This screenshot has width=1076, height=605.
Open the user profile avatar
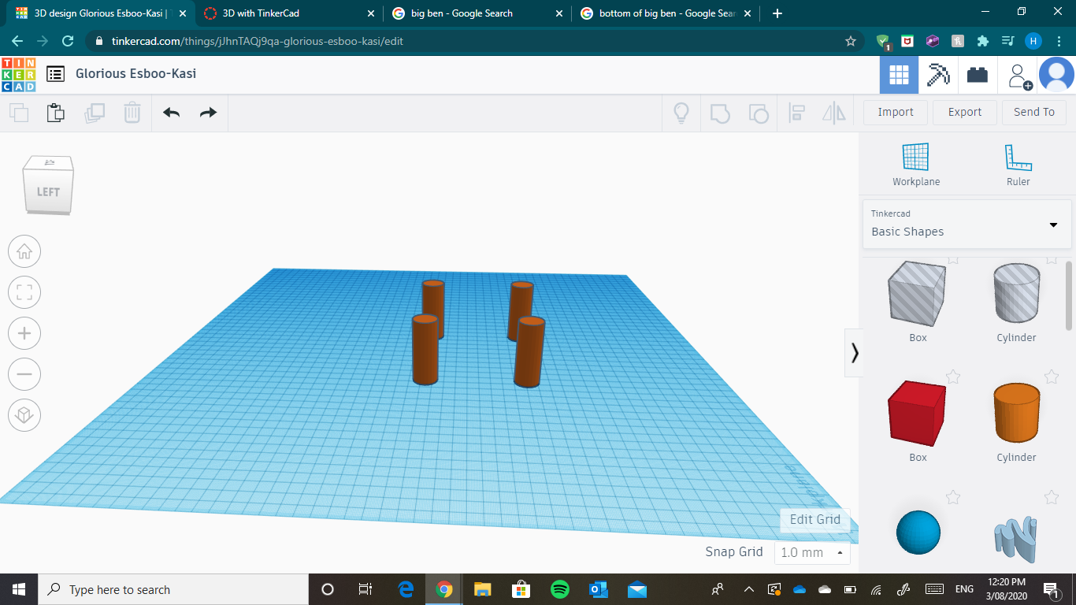[1056, 75]
